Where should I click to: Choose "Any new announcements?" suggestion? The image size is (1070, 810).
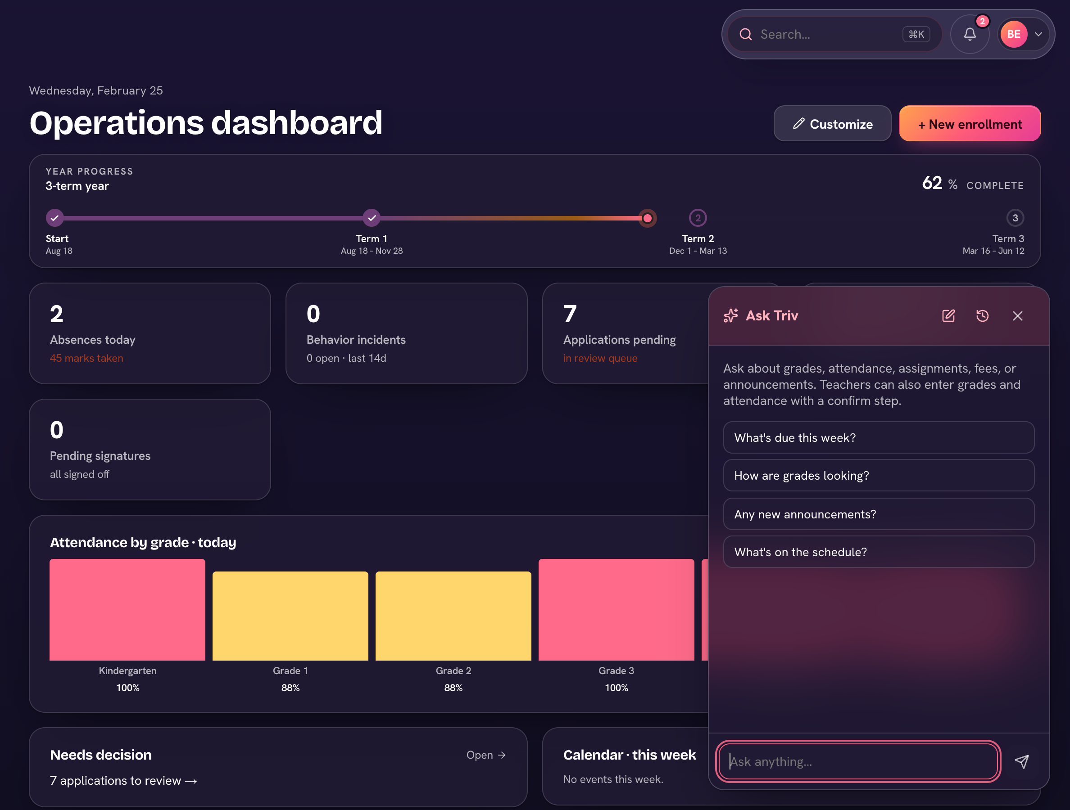point(879,514)
